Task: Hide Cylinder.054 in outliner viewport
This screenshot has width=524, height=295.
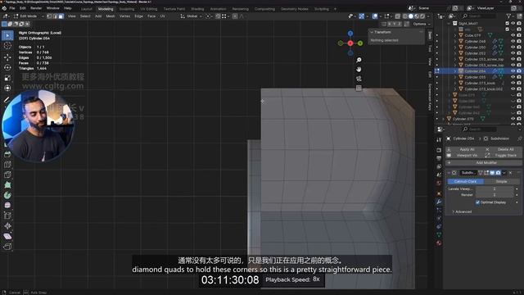Action: (513, 71)
